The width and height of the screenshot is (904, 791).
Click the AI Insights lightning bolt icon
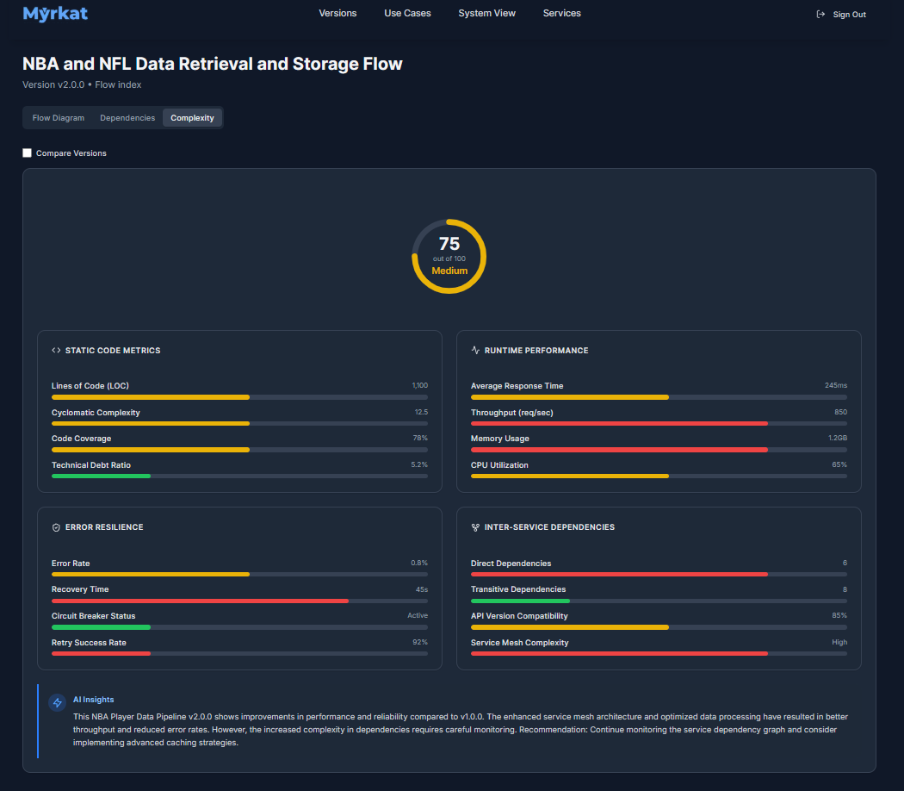coord(57,703)
